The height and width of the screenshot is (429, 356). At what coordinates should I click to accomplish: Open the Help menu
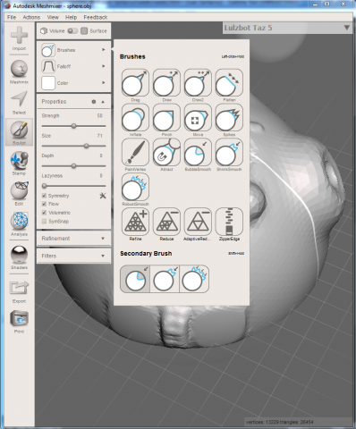coord(71,17)
